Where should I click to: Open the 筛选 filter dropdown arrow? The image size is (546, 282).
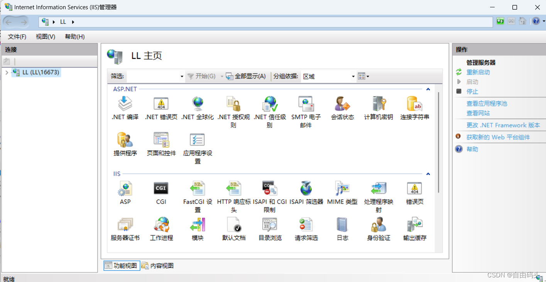tap(182, 76)
